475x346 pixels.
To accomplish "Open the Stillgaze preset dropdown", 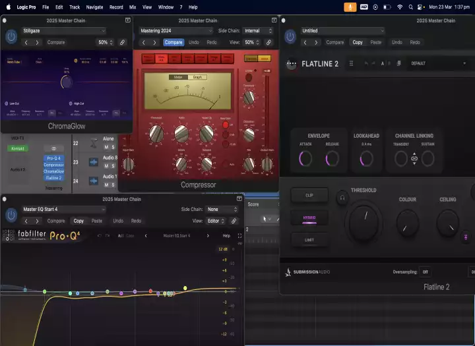I will coord(63,30).
